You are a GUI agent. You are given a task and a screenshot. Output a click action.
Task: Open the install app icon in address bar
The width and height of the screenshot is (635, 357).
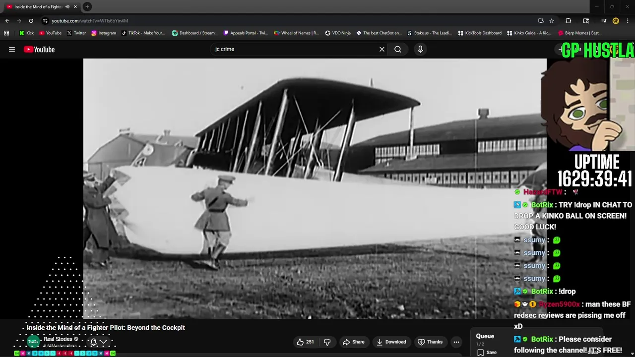[541, 21]
